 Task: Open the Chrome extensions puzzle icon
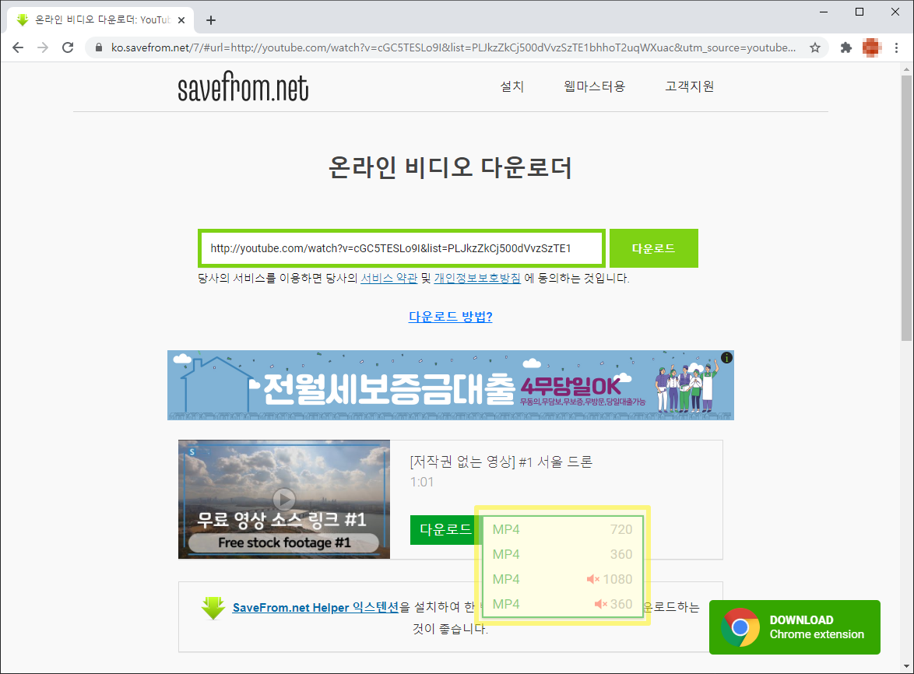[845, 47]
